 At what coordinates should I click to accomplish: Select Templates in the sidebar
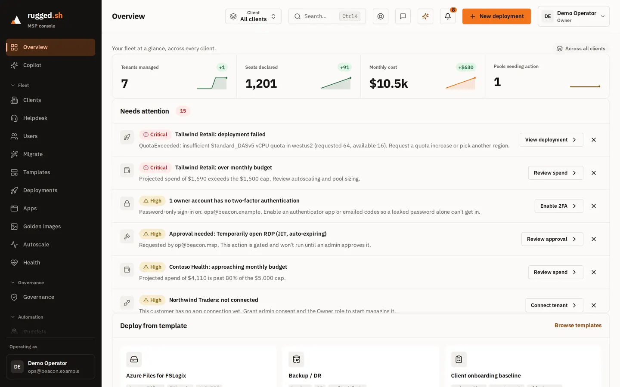[x=50, y=172]
